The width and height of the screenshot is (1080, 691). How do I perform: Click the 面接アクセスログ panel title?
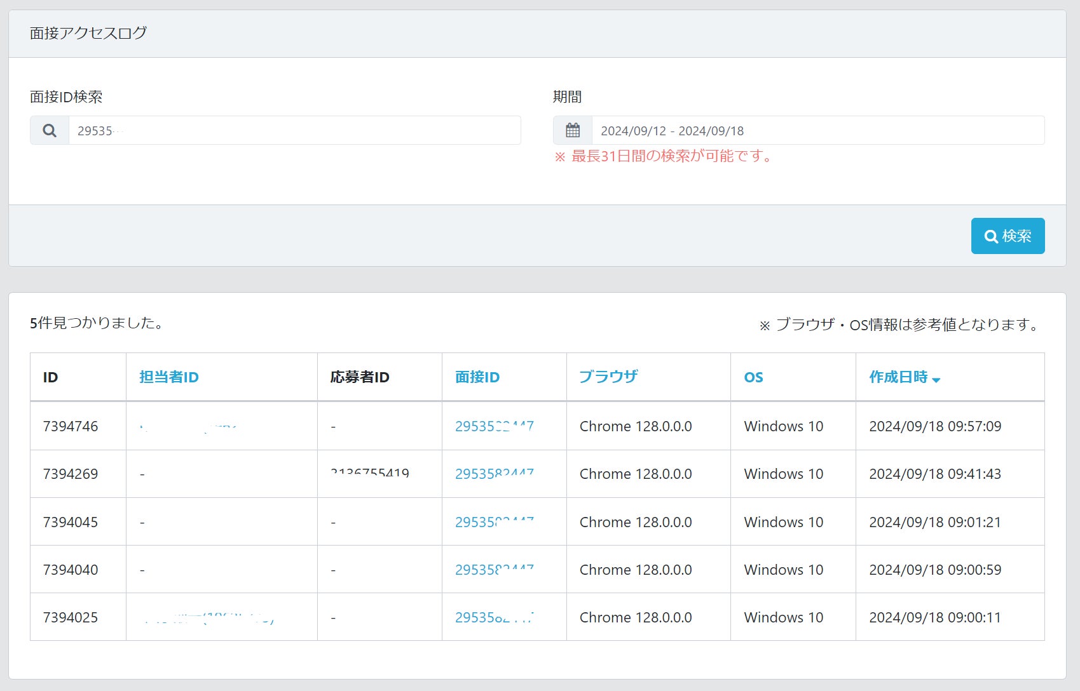[x=88, y=33]
